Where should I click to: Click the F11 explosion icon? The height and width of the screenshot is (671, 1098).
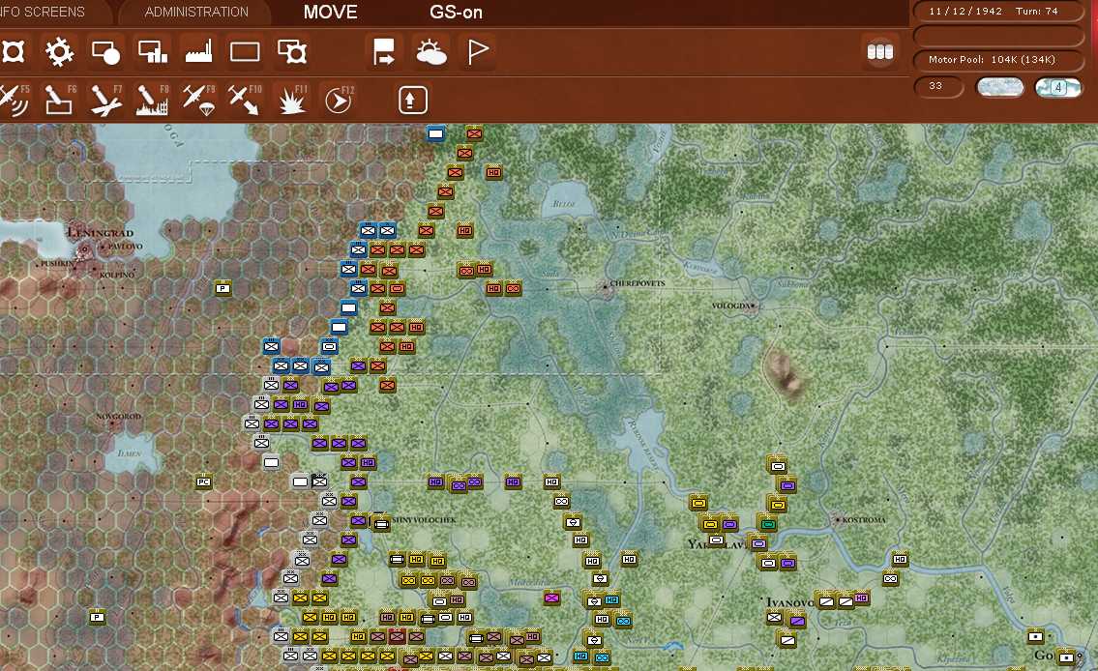click(292, 100)
